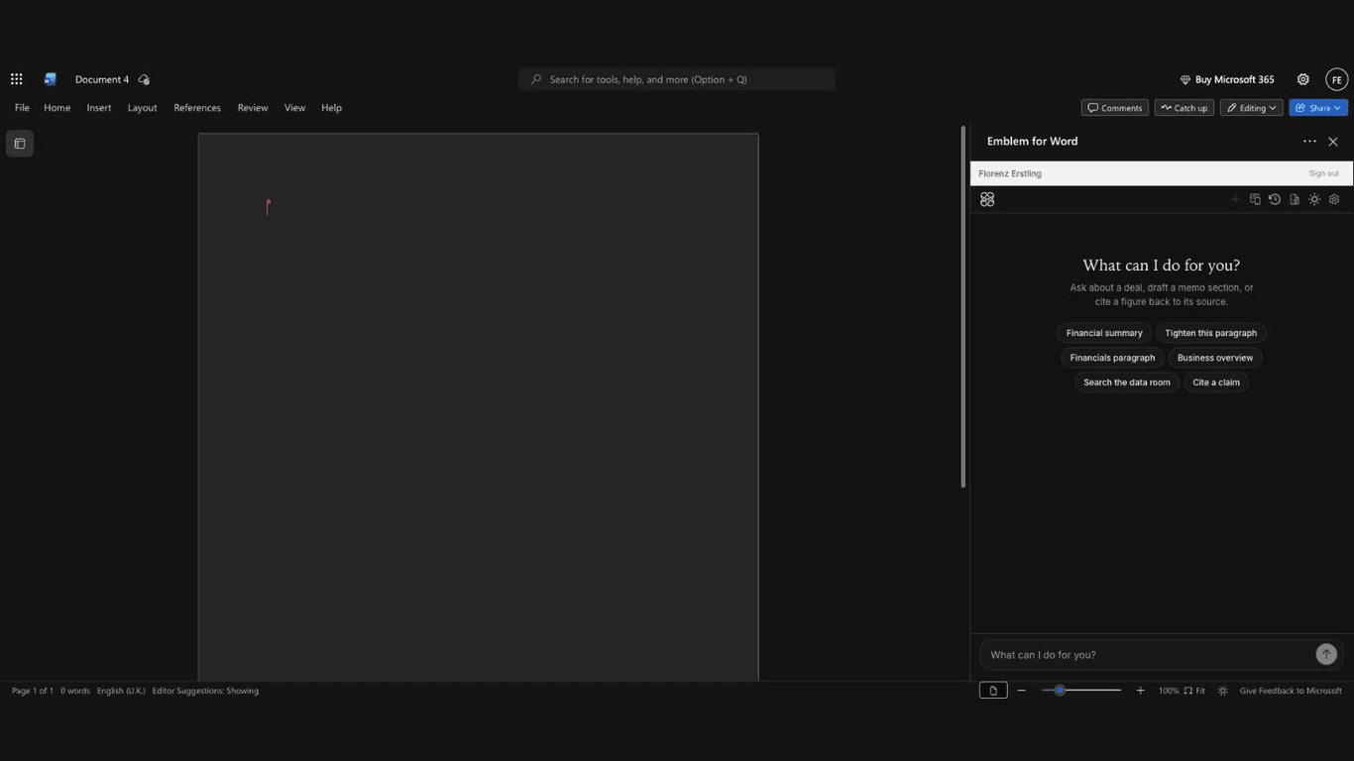The image size is (1354, 761).
Task: Click the 100% zoom level
Action: point(1169,691)
